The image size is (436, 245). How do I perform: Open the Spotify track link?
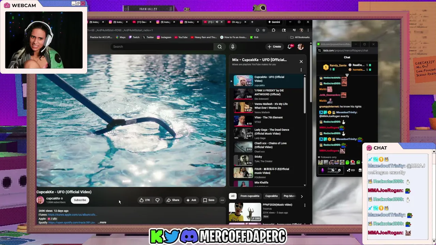72,223
